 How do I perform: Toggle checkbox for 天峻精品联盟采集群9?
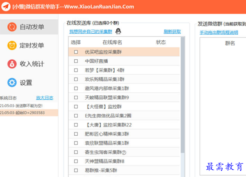coord(76,97)
